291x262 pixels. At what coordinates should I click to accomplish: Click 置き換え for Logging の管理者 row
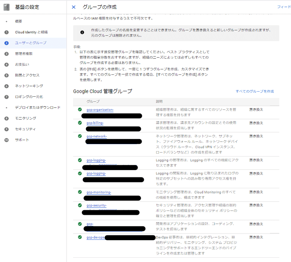[x=256, y=160]
